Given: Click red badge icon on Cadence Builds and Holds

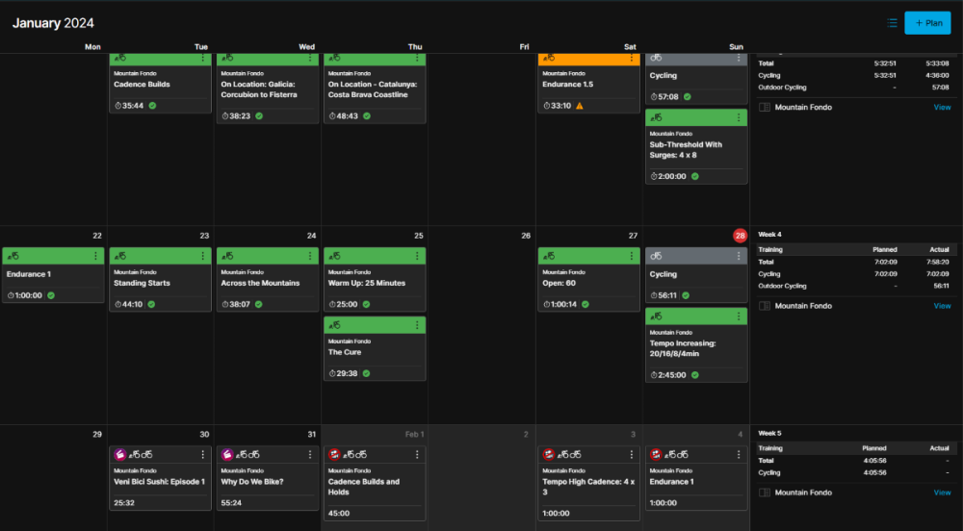Looking at the screenshot, I should point(334,454).
